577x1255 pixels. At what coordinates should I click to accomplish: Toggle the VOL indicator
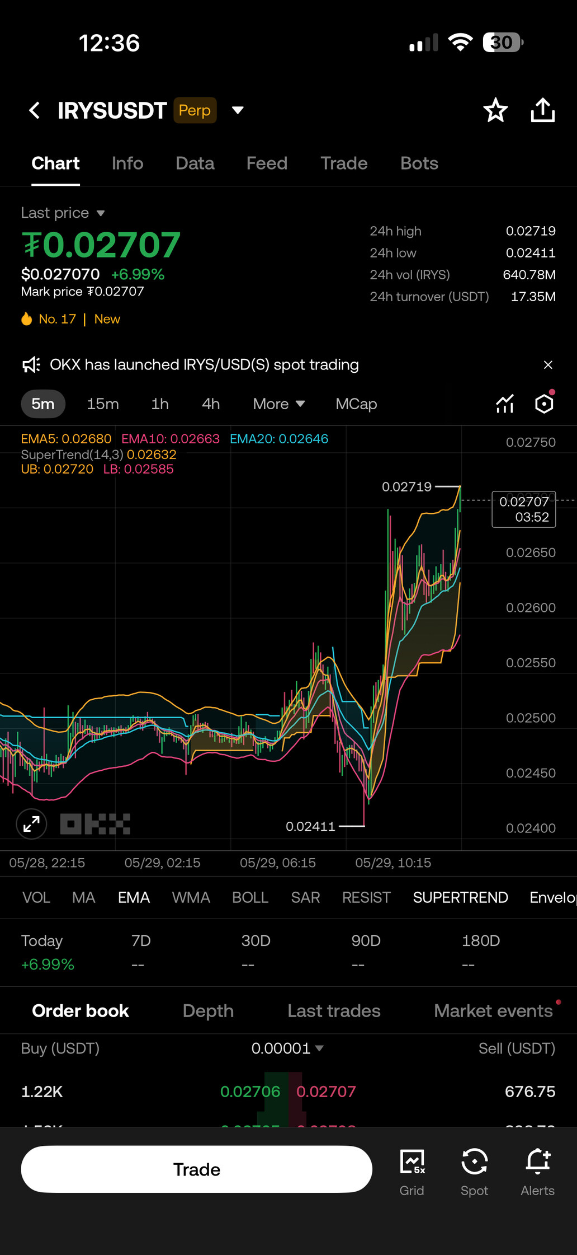(x=36, y=897)
